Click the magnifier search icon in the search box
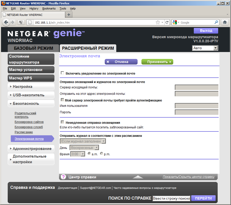This screenshot has width=231, height=205. click(216, 22)
